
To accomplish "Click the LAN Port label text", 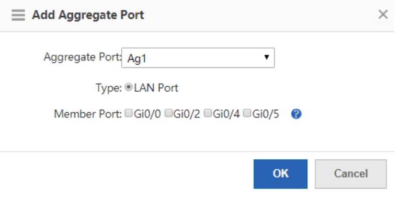I will tap(156, 88).
